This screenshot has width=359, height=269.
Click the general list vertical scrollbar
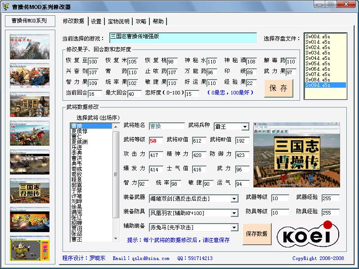[x=116, y=180]
